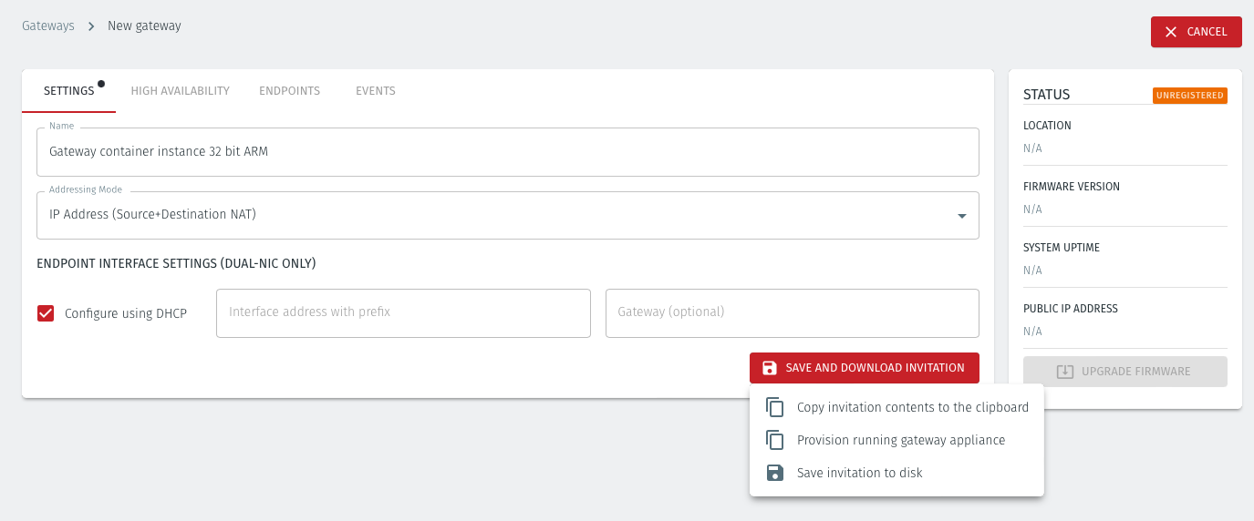Select Provision running gateway appliance
Viewport: 1254px width, 521px height.
[900, 440]
